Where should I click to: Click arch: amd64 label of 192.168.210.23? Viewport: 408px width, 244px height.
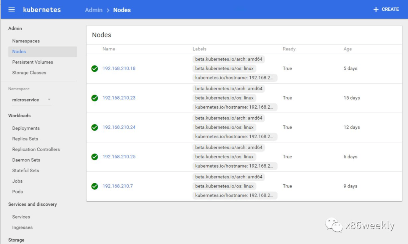(x=229, y=89)
